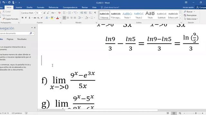Click the numbered list icon
Screen dimensions: 206x115
click(x=70, y=13)
